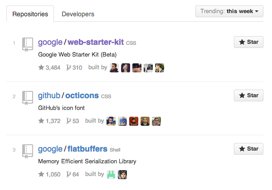The height and width of the screenshot is (190, 272).
Task: Star the google/web-starter-kit repository
Action: coord(248,42)
